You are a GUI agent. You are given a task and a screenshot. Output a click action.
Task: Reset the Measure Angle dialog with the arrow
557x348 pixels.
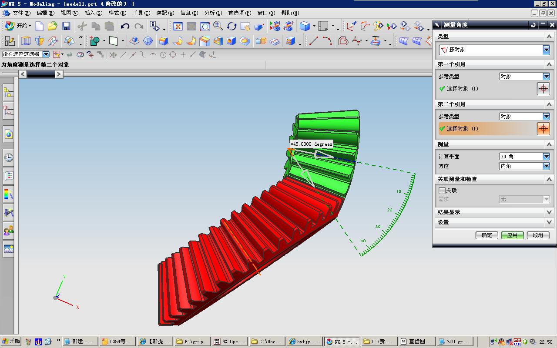[x=533, y=25]
